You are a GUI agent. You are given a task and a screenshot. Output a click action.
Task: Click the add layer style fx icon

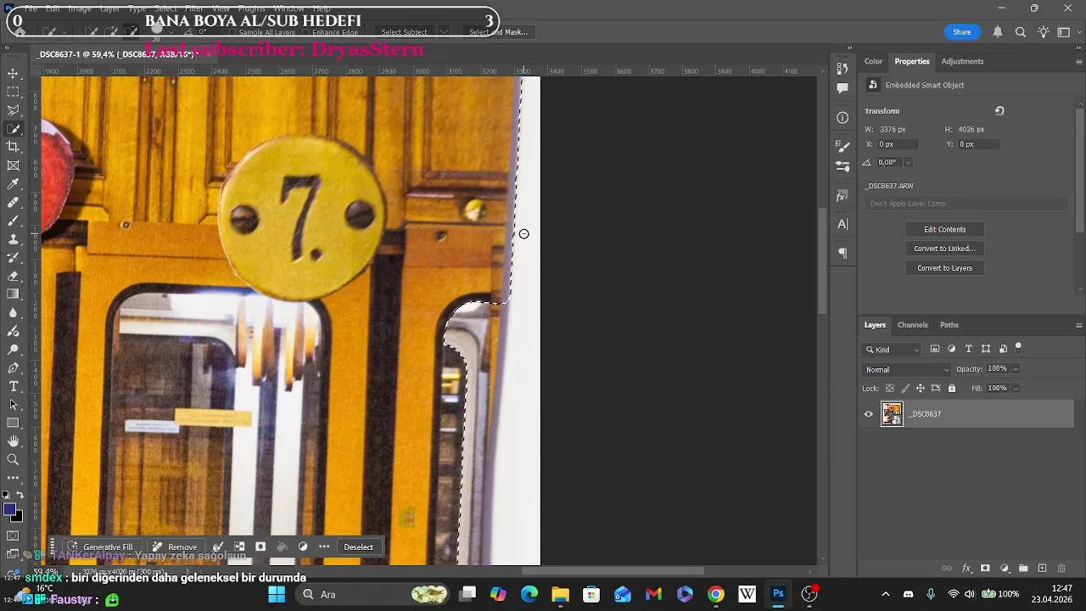pos(966,569)
